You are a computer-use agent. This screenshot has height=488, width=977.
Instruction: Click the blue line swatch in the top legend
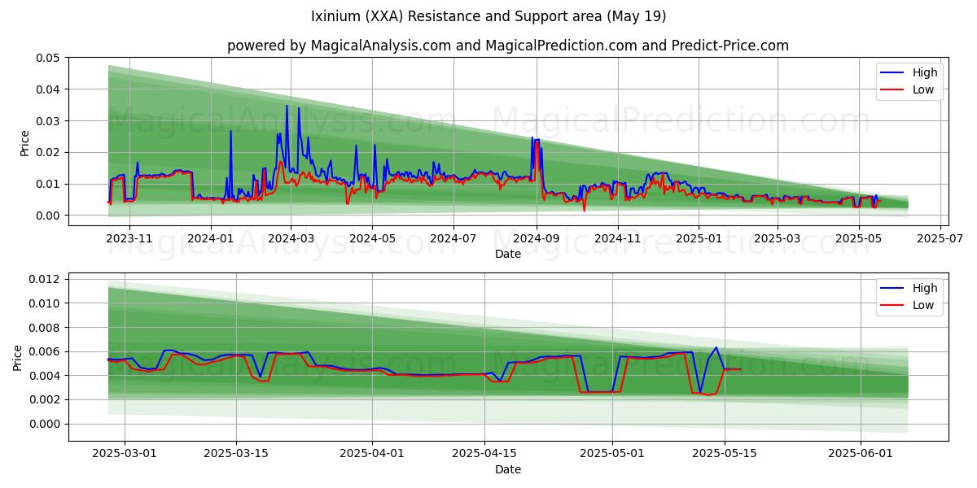tap(893, 73)
